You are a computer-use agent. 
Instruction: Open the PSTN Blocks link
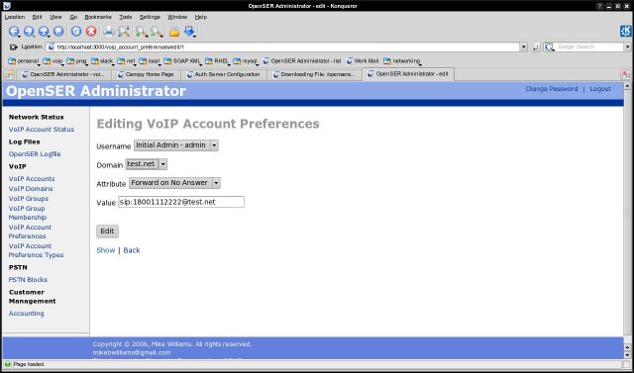tap(28, 279)
